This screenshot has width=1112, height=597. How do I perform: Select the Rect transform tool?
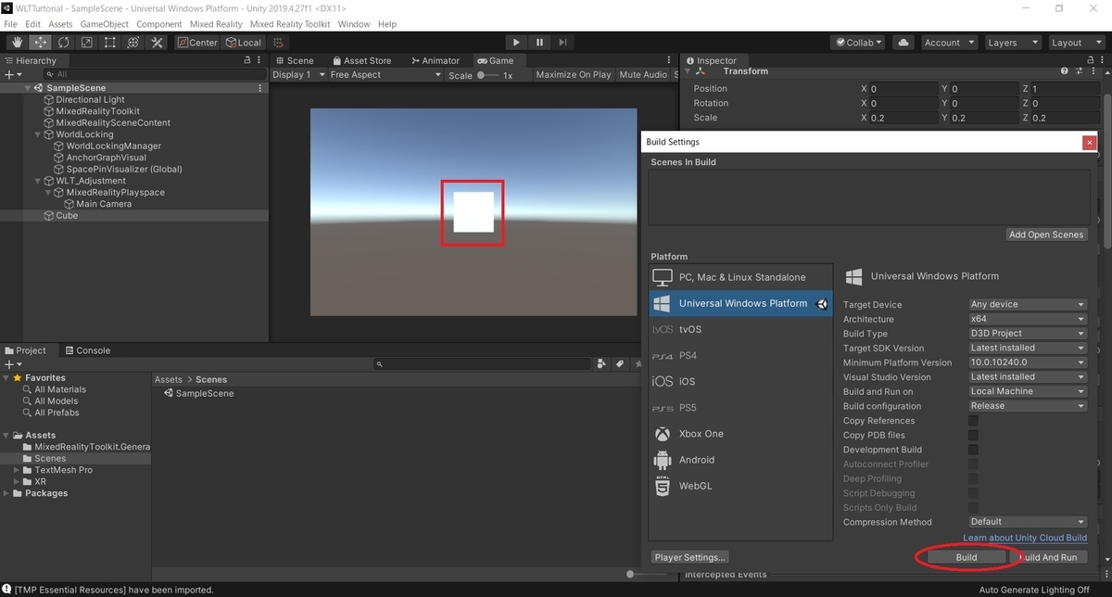click(x=109, y=43)
